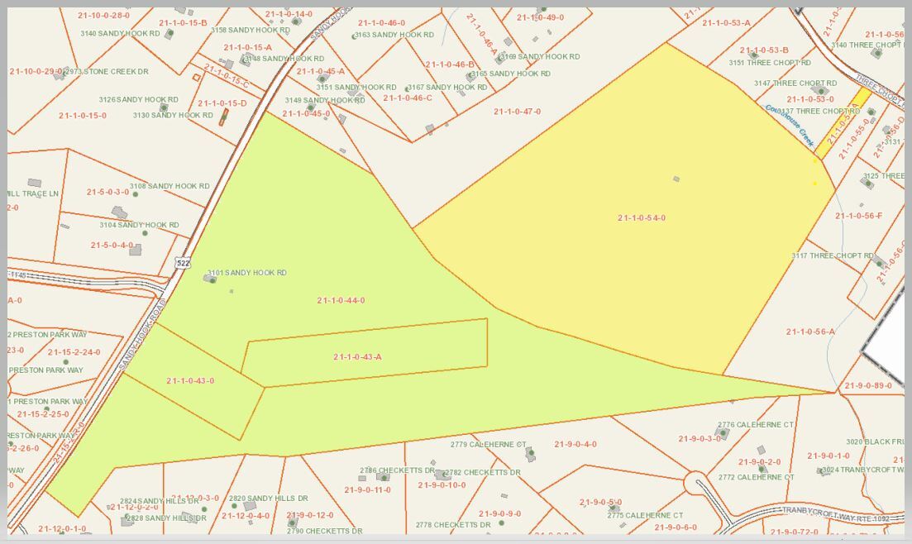Click the building marker at 2779 Caleherne Ct
912x544 pixels.
click(x=530, y=453)
